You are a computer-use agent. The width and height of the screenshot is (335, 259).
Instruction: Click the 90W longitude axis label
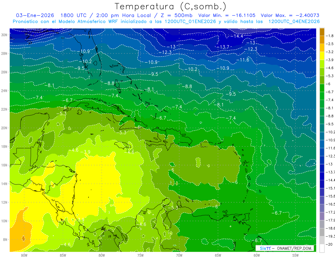pyautogui.click(x=24, y=255)
